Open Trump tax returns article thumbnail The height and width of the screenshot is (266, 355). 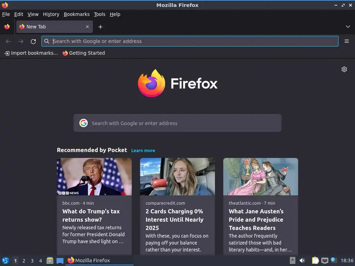[94, 177]
